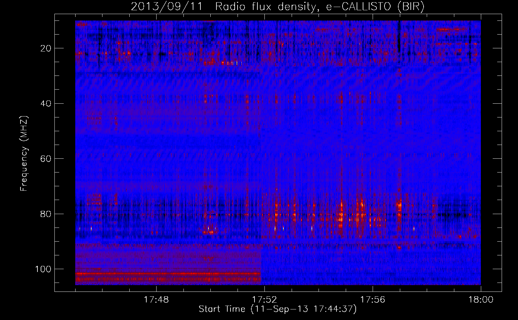
Task: Click the 18:00 time tick label
Action: 481,300
